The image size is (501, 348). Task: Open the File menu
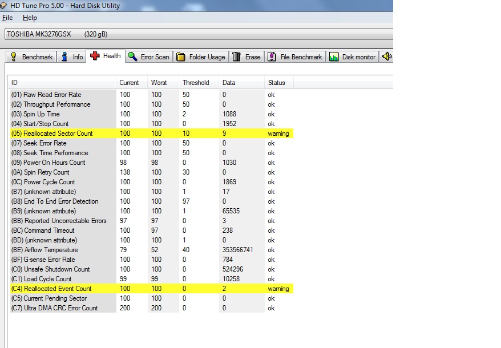tap(7, 18)
